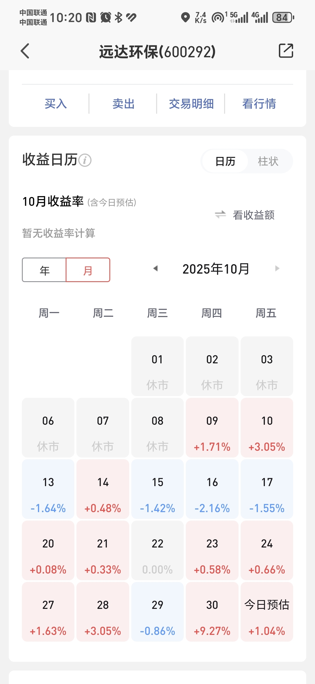Open 交易明细 transaction details

[x=191, y=104]
